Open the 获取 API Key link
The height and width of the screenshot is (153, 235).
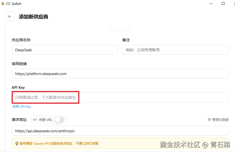pos(22,107)
